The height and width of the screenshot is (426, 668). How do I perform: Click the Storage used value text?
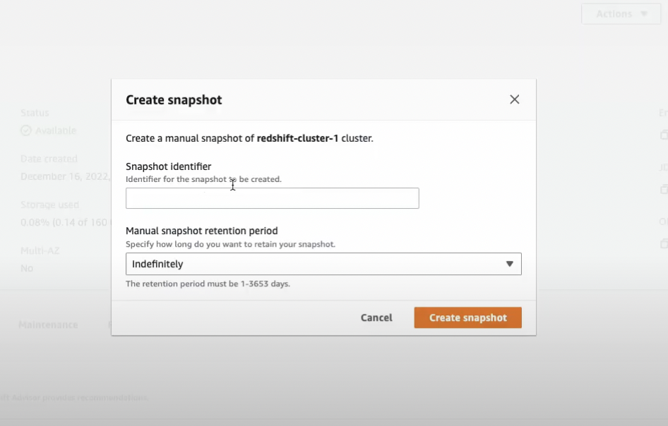tap(64, 222)
